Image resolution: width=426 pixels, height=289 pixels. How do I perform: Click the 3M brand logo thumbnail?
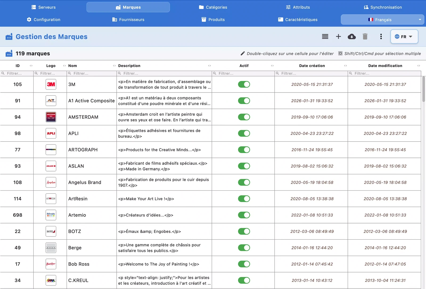[51, 84]
